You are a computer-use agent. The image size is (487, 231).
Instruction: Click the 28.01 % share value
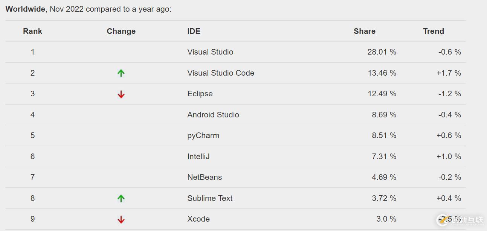[x=382, y=52]
